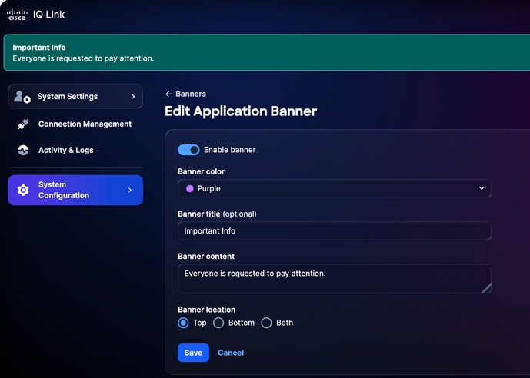Image resolution: width=530 pixels, height=378 pixels.
Task: Click the Banner color label
Action: pos(201,171)
